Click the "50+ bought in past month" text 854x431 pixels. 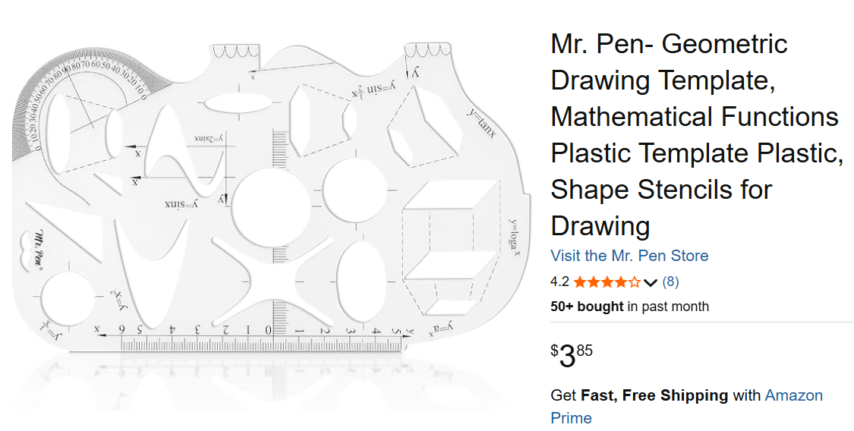[x=629, y=307]
